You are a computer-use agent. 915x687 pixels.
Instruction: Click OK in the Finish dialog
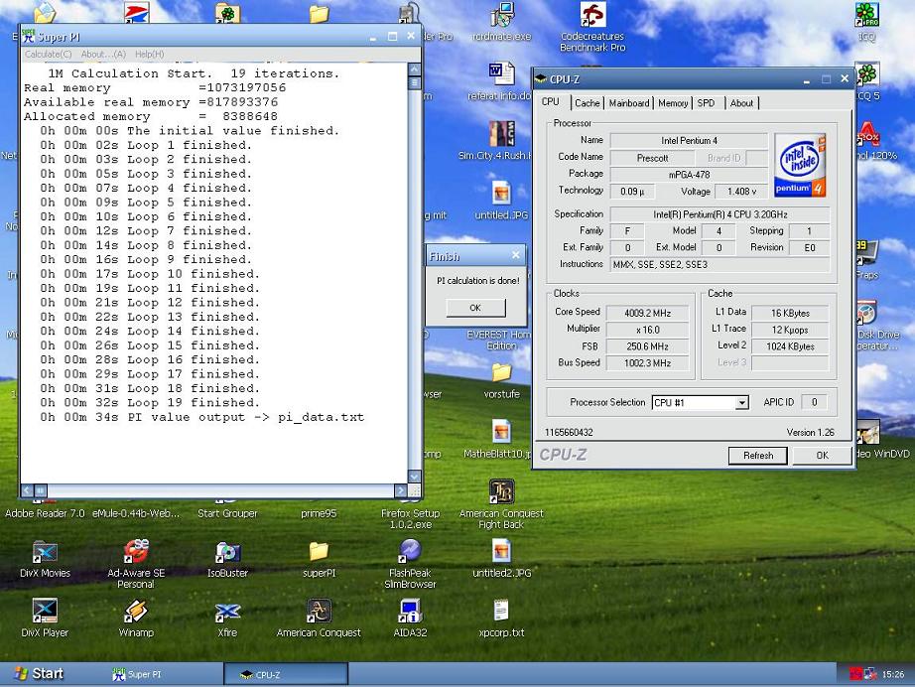pos(475,308)
